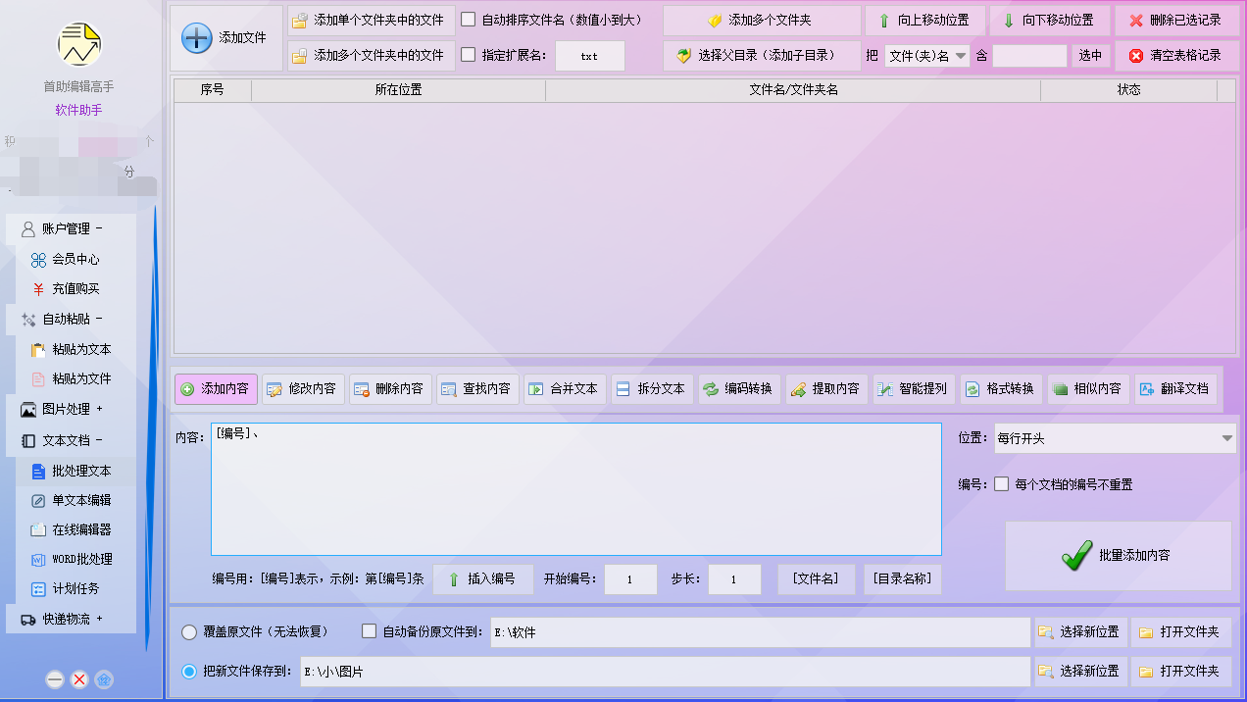Click the 插入编号 arrow button
1247x702 pixels.
pos(482,579)
